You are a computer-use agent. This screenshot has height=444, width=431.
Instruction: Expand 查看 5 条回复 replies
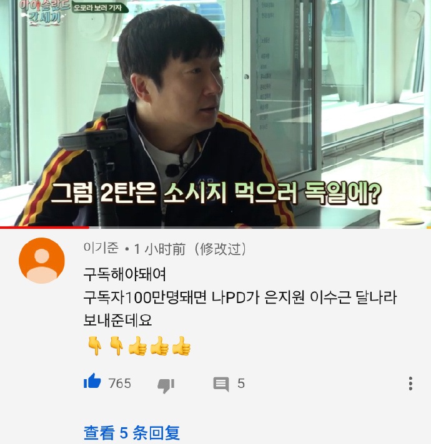pos(132,433)
